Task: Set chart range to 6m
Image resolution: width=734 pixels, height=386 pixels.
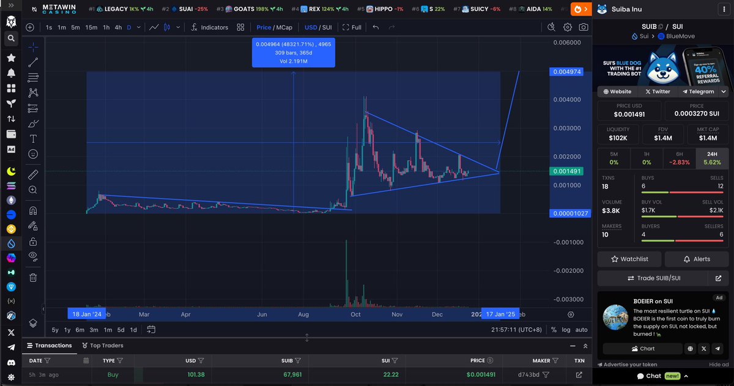Action: pyautogui.click(x=80, y=330)
